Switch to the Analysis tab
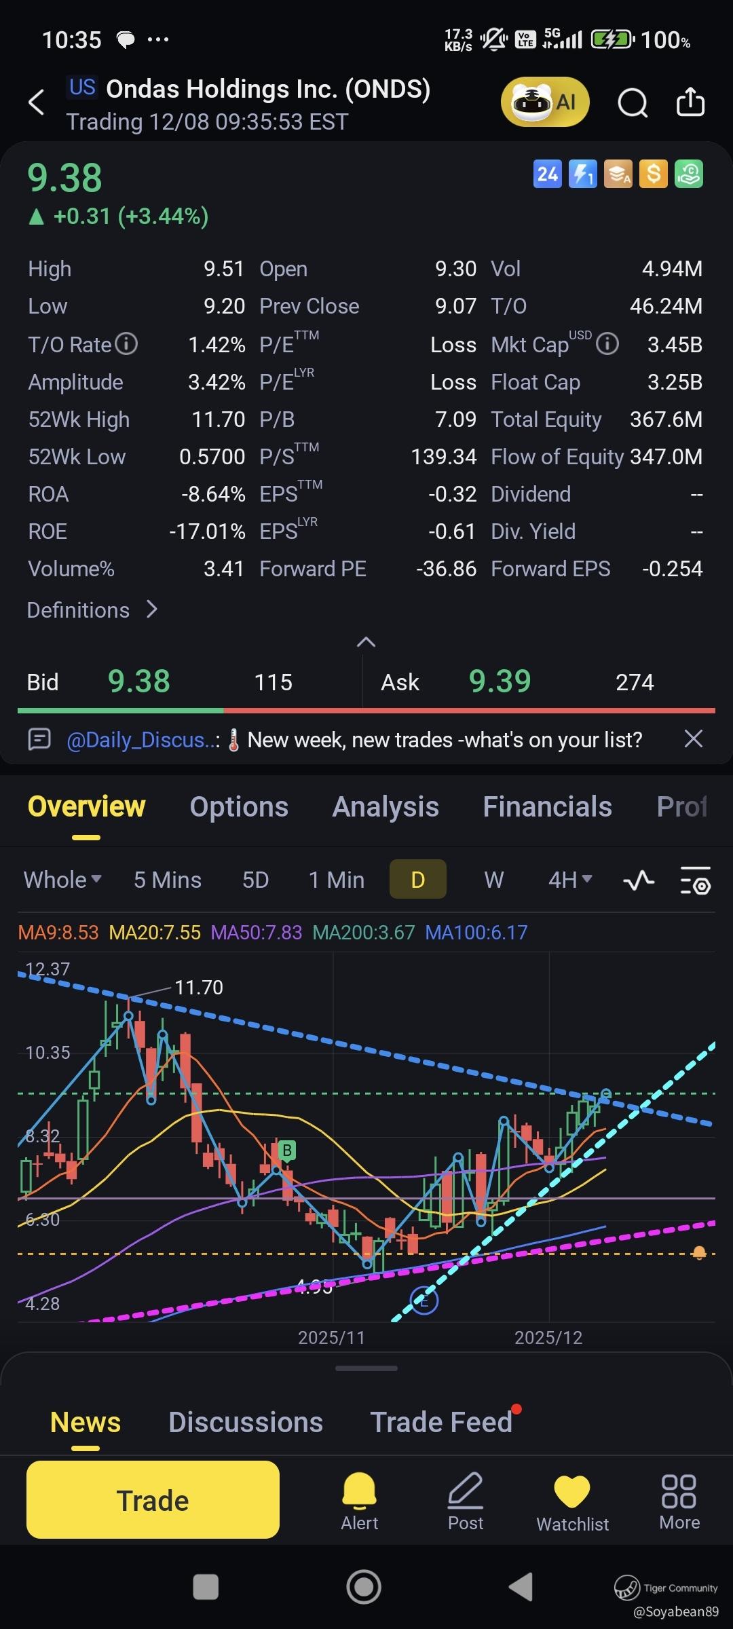Screen dimensions: 733x1629 [386, 807]
